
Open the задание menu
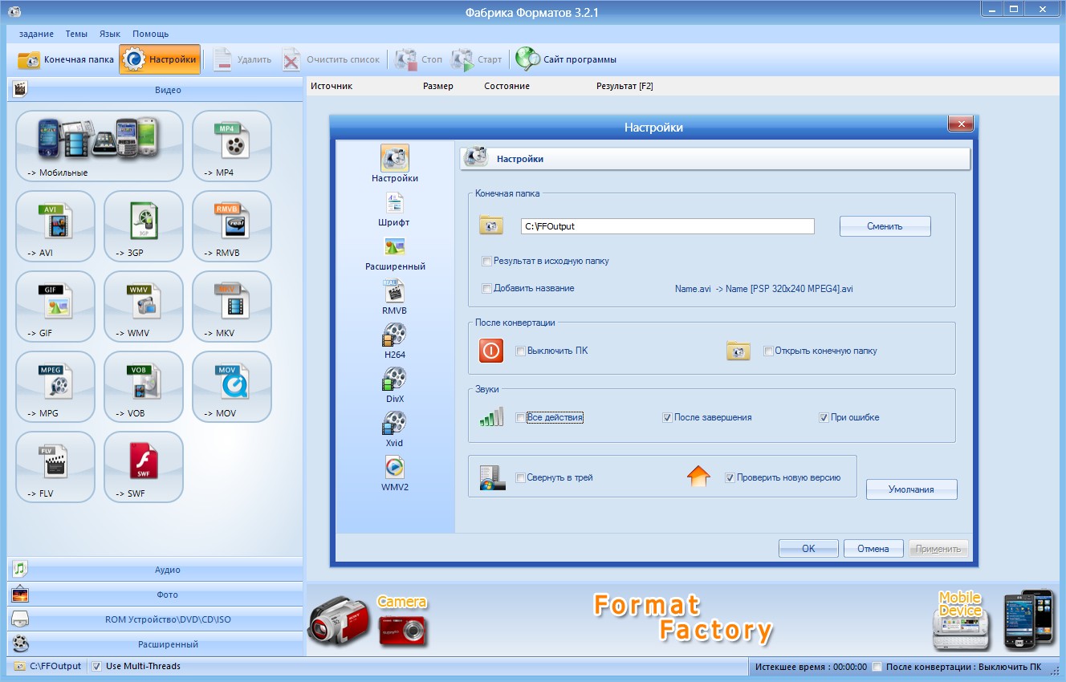[x=36, y=34]
